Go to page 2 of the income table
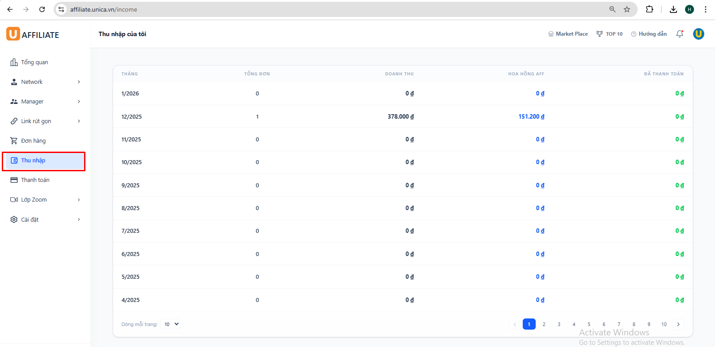The image size is (715, 347). point(544,324)
